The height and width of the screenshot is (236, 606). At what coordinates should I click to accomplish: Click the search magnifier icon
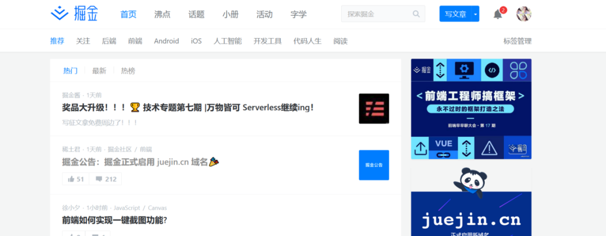pos(416,14)
